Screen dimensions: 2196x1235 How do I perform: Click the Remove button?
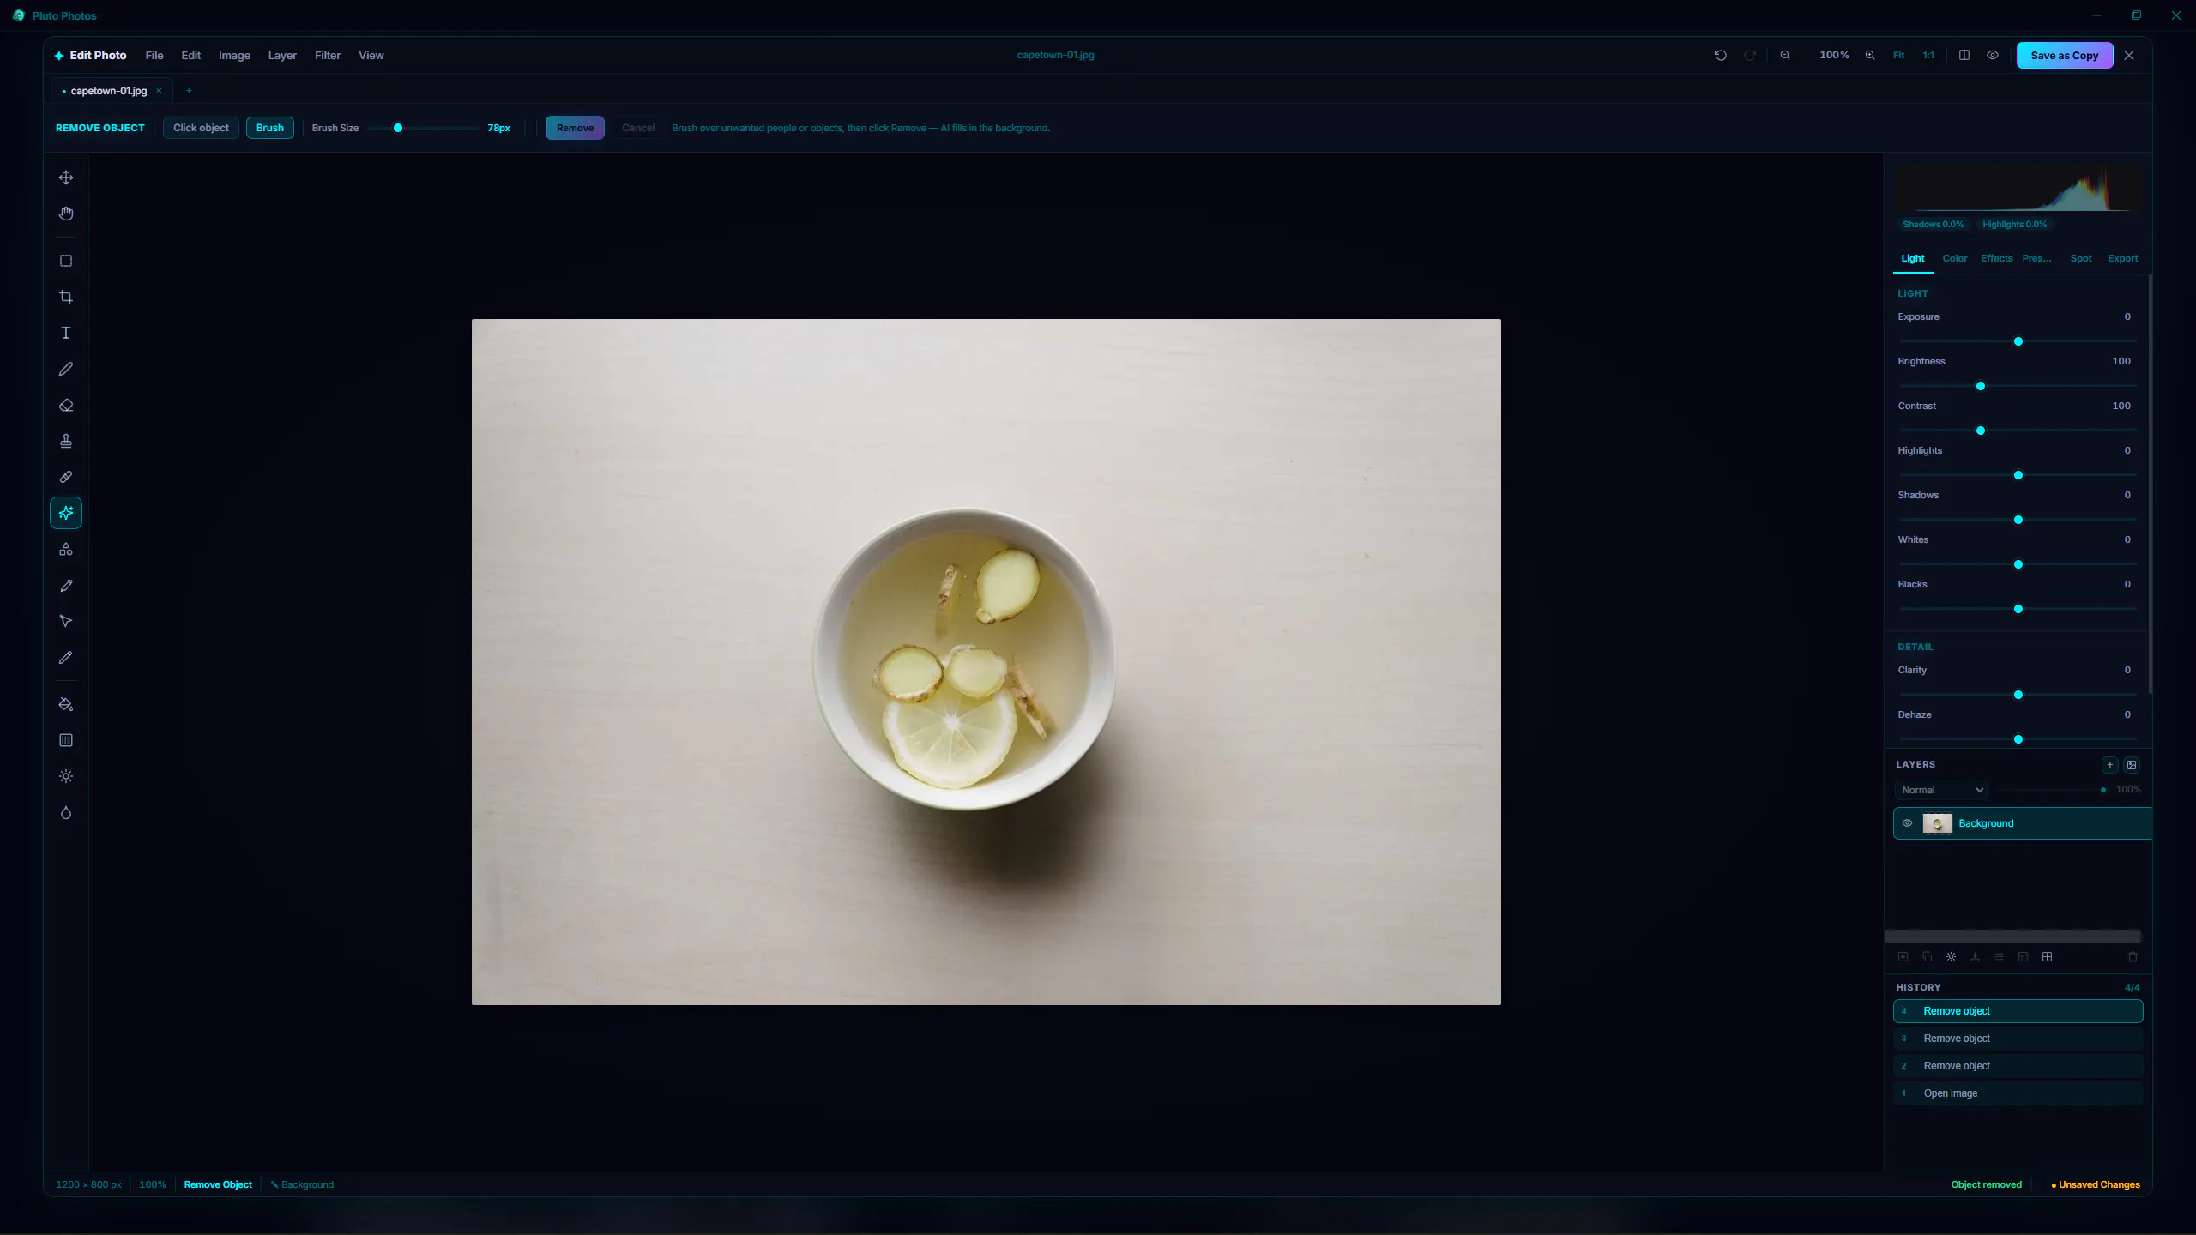click(x=575, y=128)
